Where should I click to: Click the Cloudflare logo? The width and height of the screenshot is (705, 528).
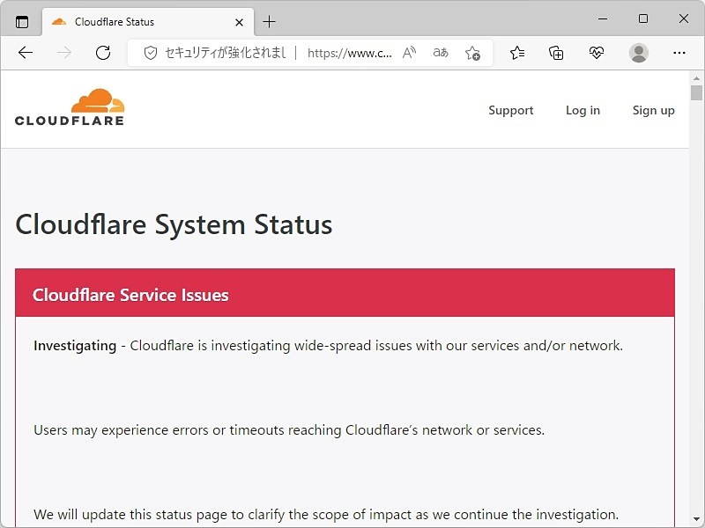click(70, 107)
